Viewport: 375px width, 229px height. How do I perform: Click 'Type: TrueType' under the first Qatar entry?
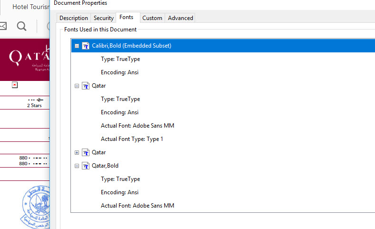(120, 99)
